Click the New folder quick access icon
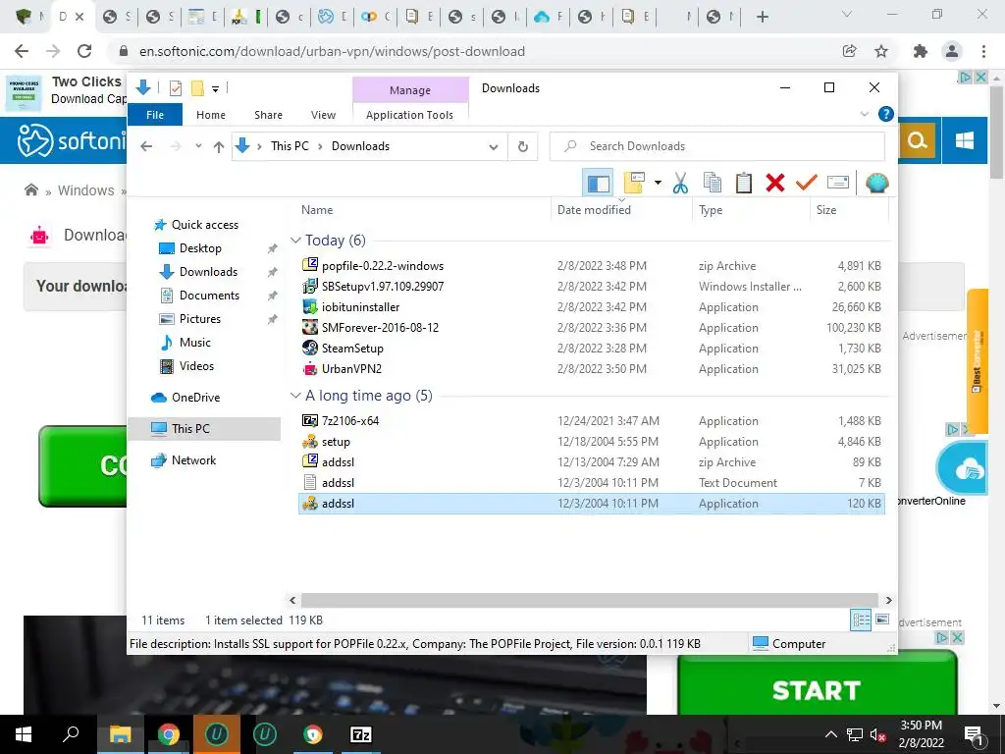Screen dimensions: 1005x754 197,88
